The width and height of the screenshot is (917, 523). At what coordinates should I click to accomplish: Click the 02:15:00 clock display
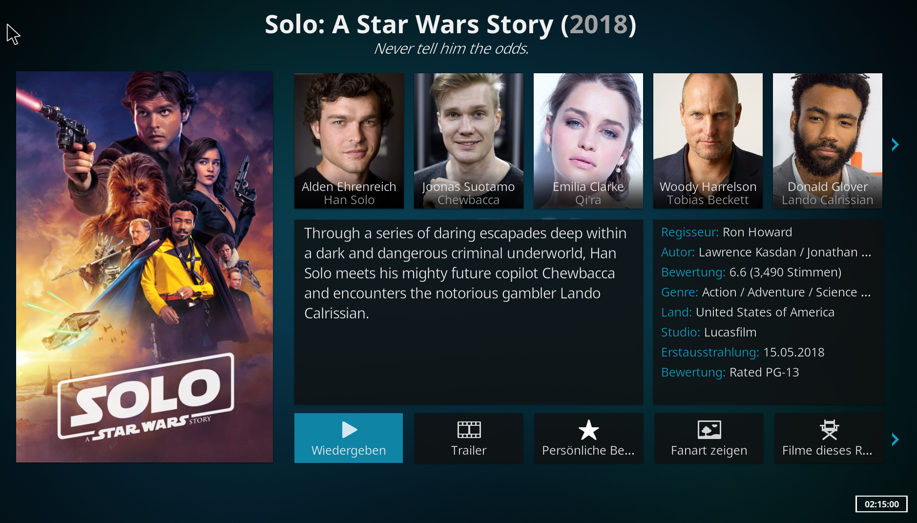click(881, 504)
